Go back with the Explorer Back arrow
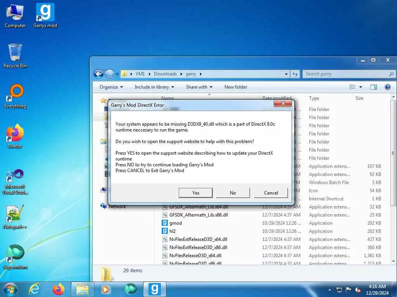The height and width of the screenshot is (297, 397). pos(98,74)
